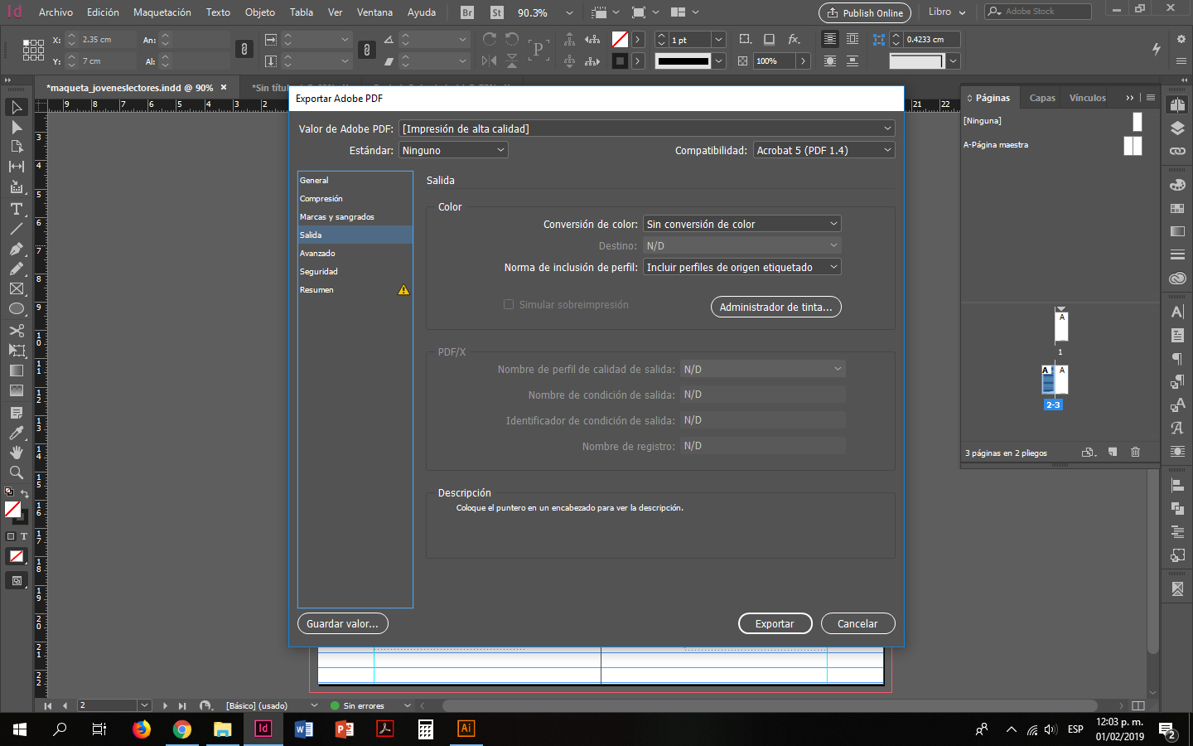Select Compresión in the export list
This screenshot has height=746, width=1193.
coord(355,198)
